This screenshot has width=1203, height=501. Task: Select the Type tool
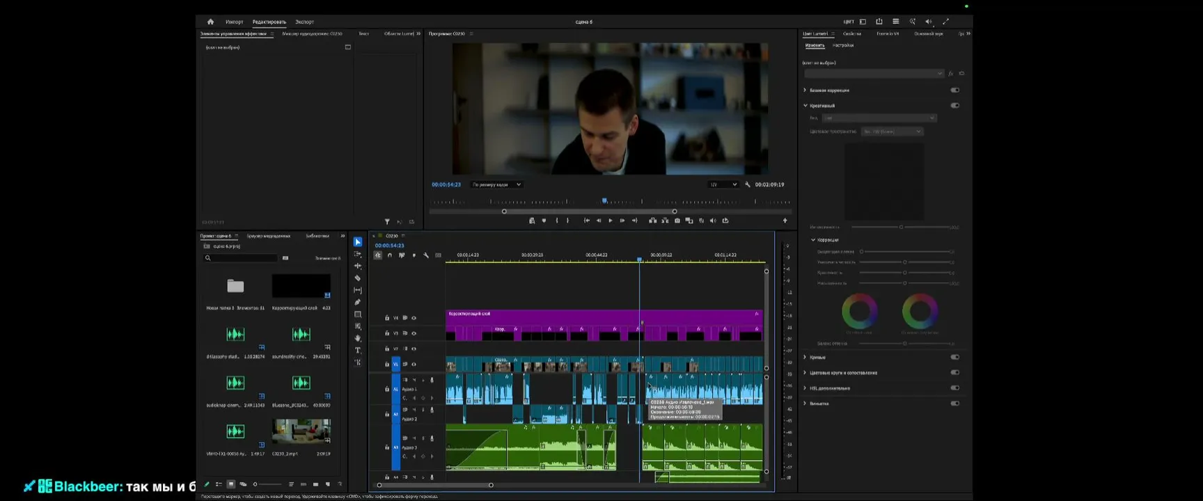tap(358, 350)
